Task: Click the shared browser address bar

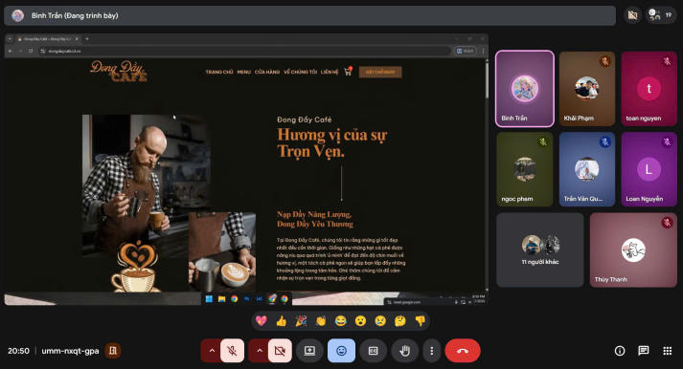Action: [x=244, y=51]
